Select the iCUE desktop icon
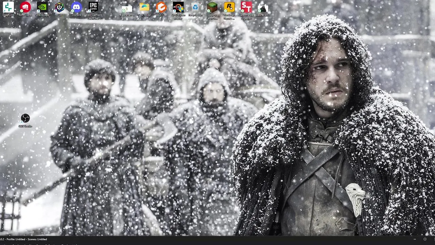435x245 pixels. click(x=59, y=9)
